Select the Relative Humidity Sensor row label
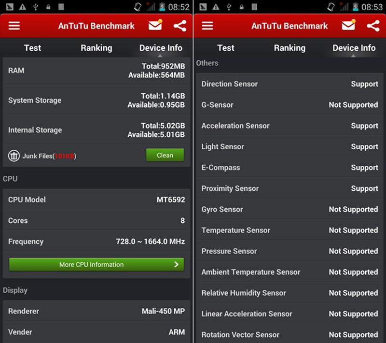This screenshot has width=386, height=343. (244, 293)
